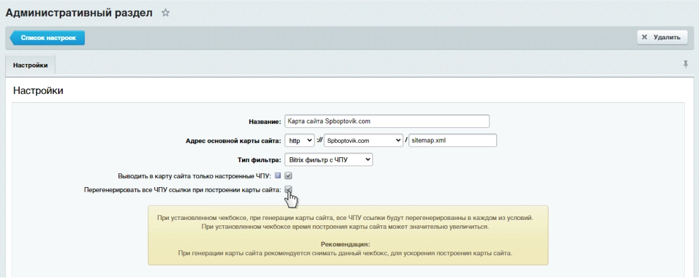Go back to 'Список настроек'
699x278 pixels.
coord(48,38)
